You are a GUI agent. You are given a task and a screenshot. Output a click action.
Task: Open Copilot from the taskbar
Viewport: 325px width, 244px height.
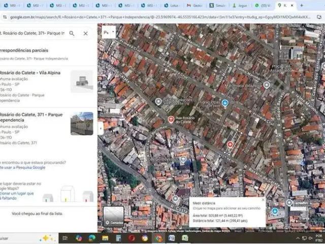pos(79,238)
